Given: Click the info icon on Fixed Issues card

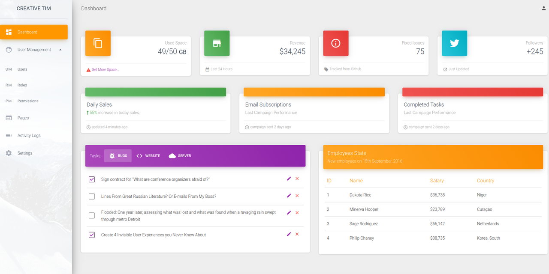Looking at the screenshot, I should click(335, 43).
